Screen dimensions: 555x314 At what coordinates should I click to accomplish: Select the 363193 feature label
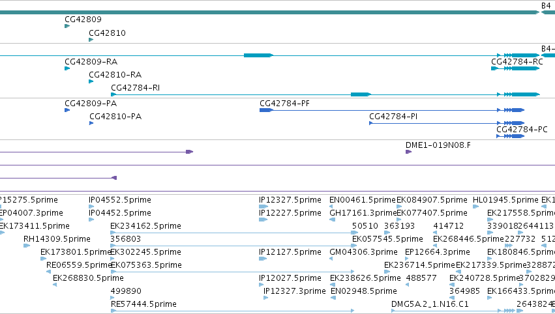click(x=399, y=225)
